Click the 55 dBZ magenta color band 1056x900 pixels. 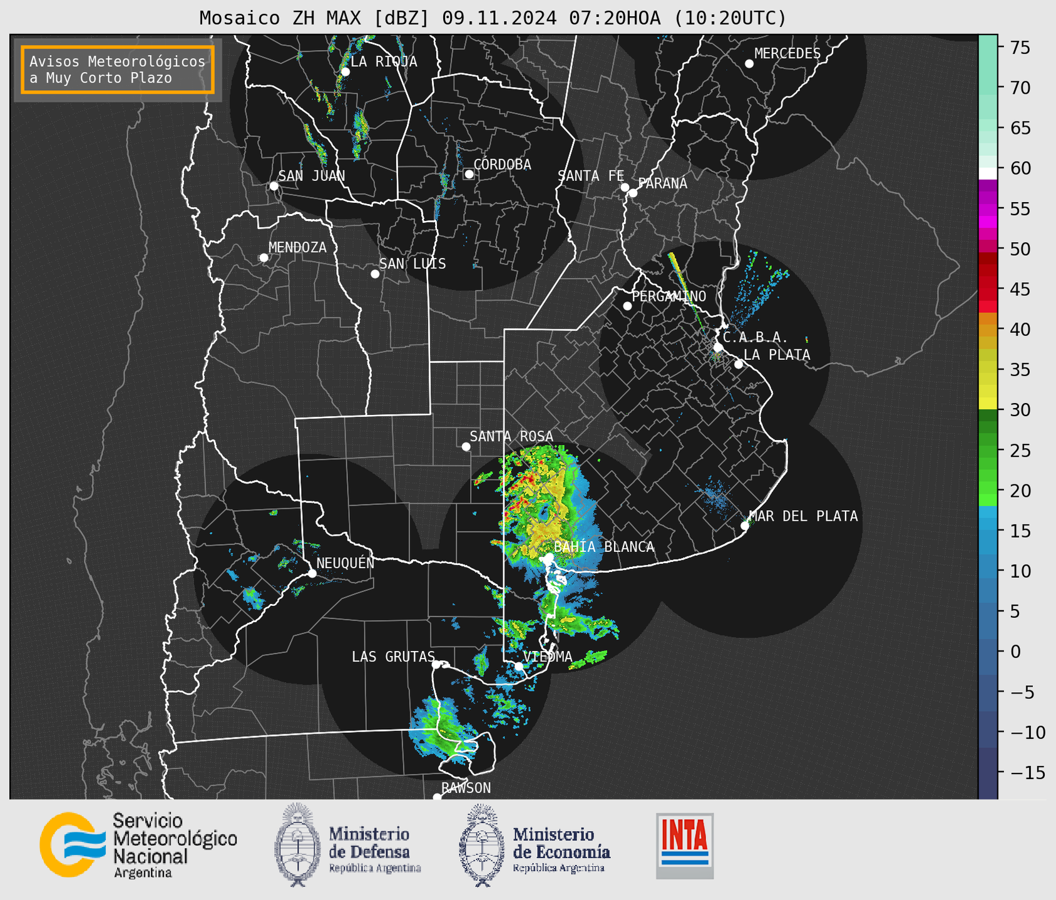point(988,209)
